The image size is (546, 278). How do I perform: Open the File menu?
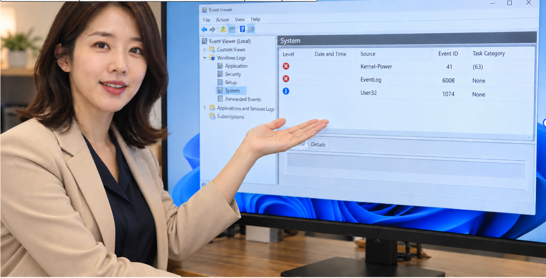pyautogui.click(x=206, y=20)
